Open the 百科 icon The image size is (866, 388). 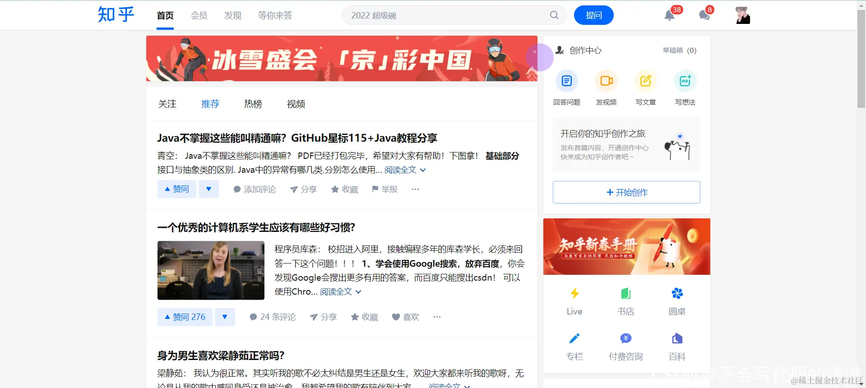pyautogui.click(x=677, y=338)
